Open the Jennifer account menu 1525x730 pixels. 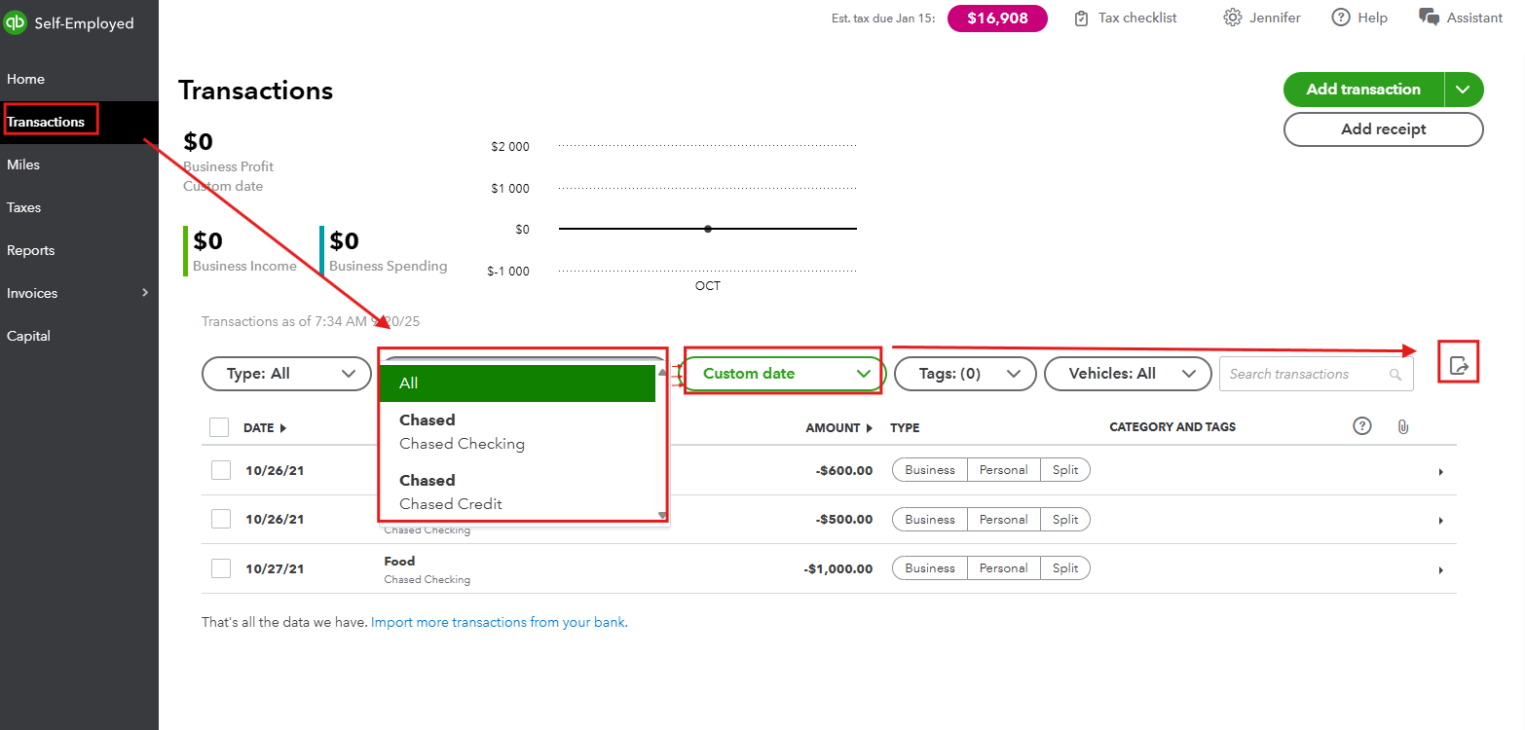click(x=1275, y=18)
